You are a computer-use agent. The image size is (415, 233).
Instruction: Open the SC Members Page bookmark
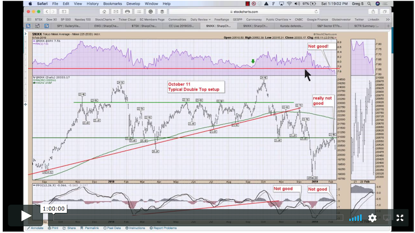click(x=152, y=19)
